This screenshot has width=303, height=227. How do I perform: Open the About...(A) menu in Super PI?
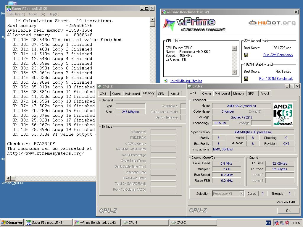[37, 14]
